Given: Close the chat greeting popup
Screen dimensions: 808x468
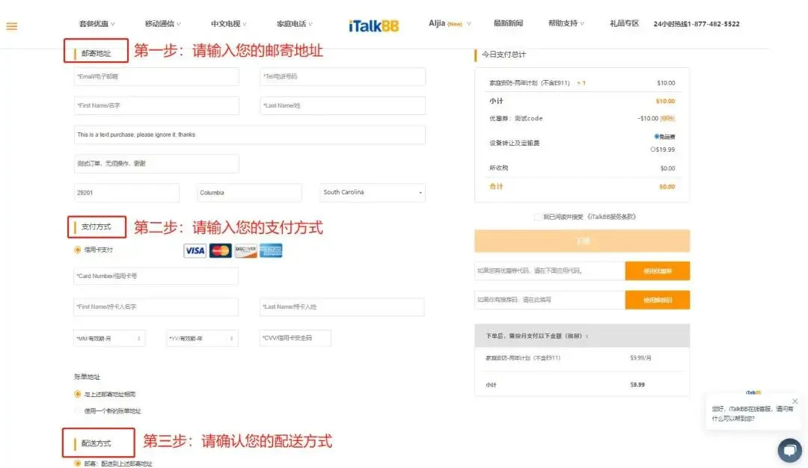Looking at the screenshot, I should coord(795,401).
